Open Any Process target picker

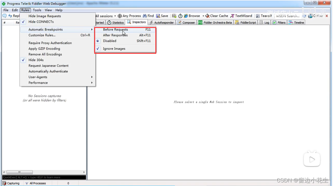point(129,16)
